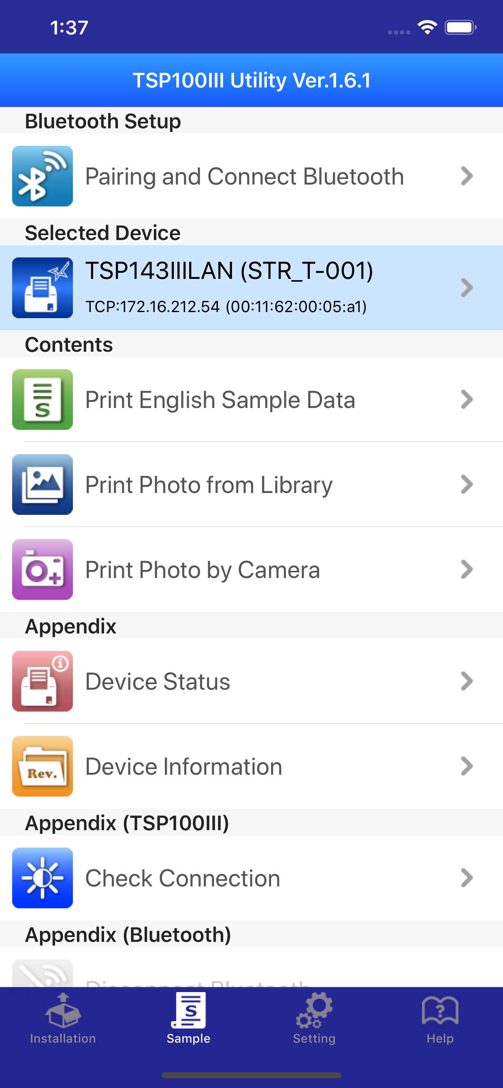Tap the photo library icon
Viewport: 503px width, 1088px height.
42,484
